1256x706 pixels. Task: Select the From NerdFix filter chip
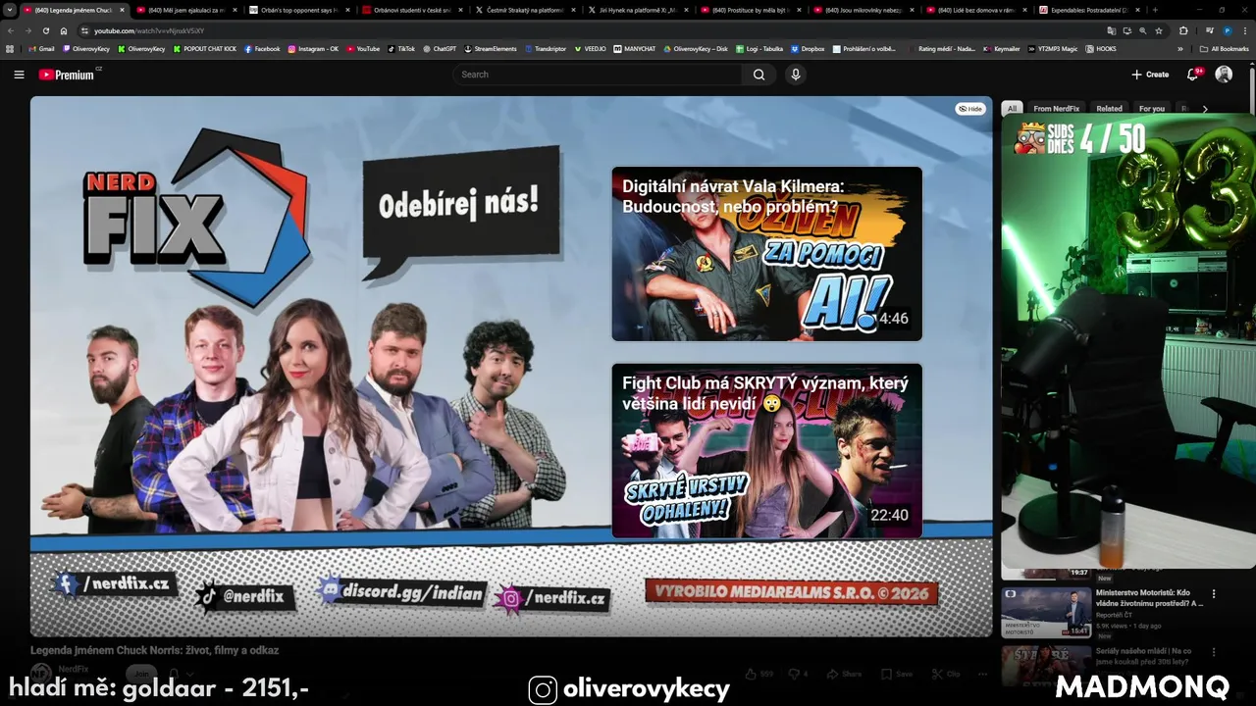coord(1056,109)
